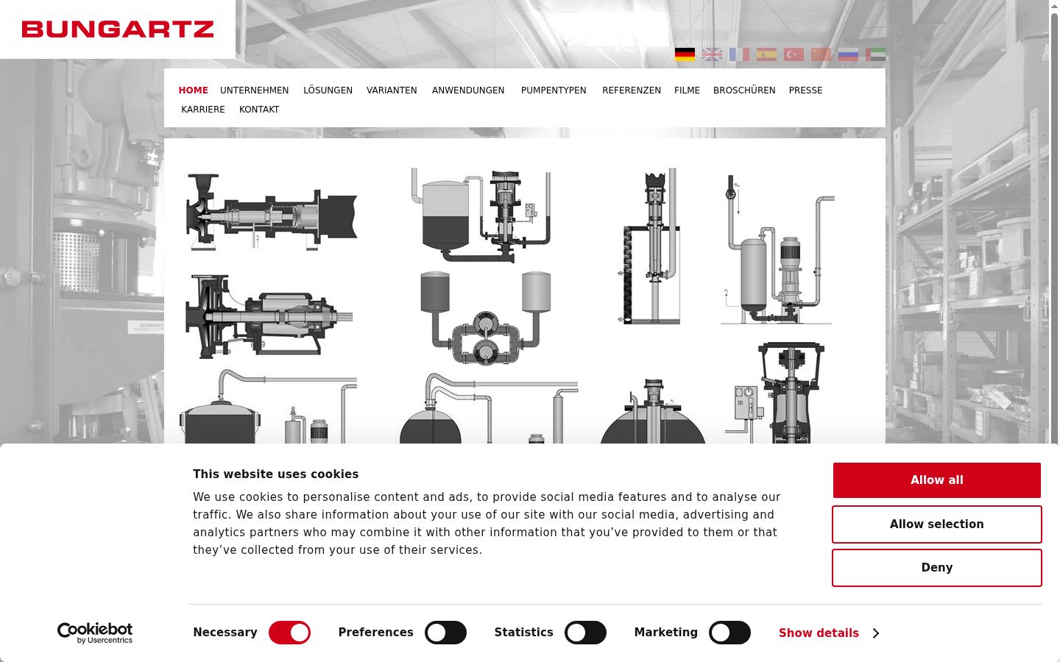Select the Chinese flag language
This screenshot has height=662, width=1060.
pos(821,54)
